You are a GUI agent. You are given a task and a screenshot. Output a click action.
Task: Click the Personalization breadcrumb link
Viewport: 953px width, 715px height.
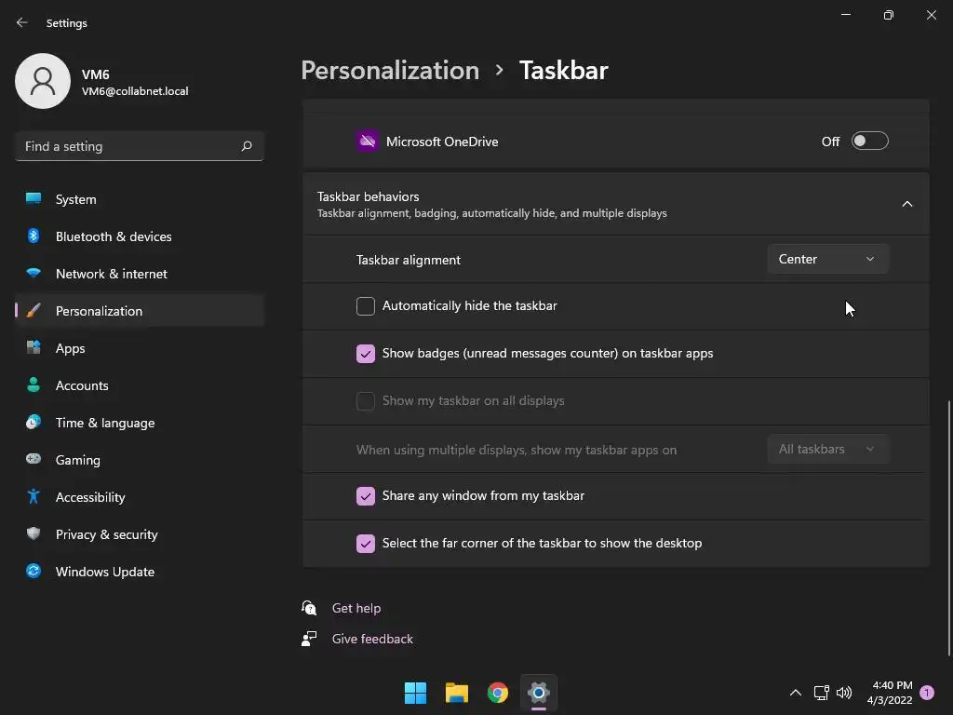click(390, 70)
